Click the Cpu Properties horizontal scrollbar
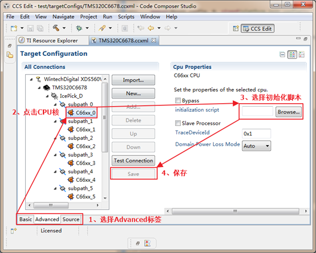Screen dimensions: 316x253 235,211
